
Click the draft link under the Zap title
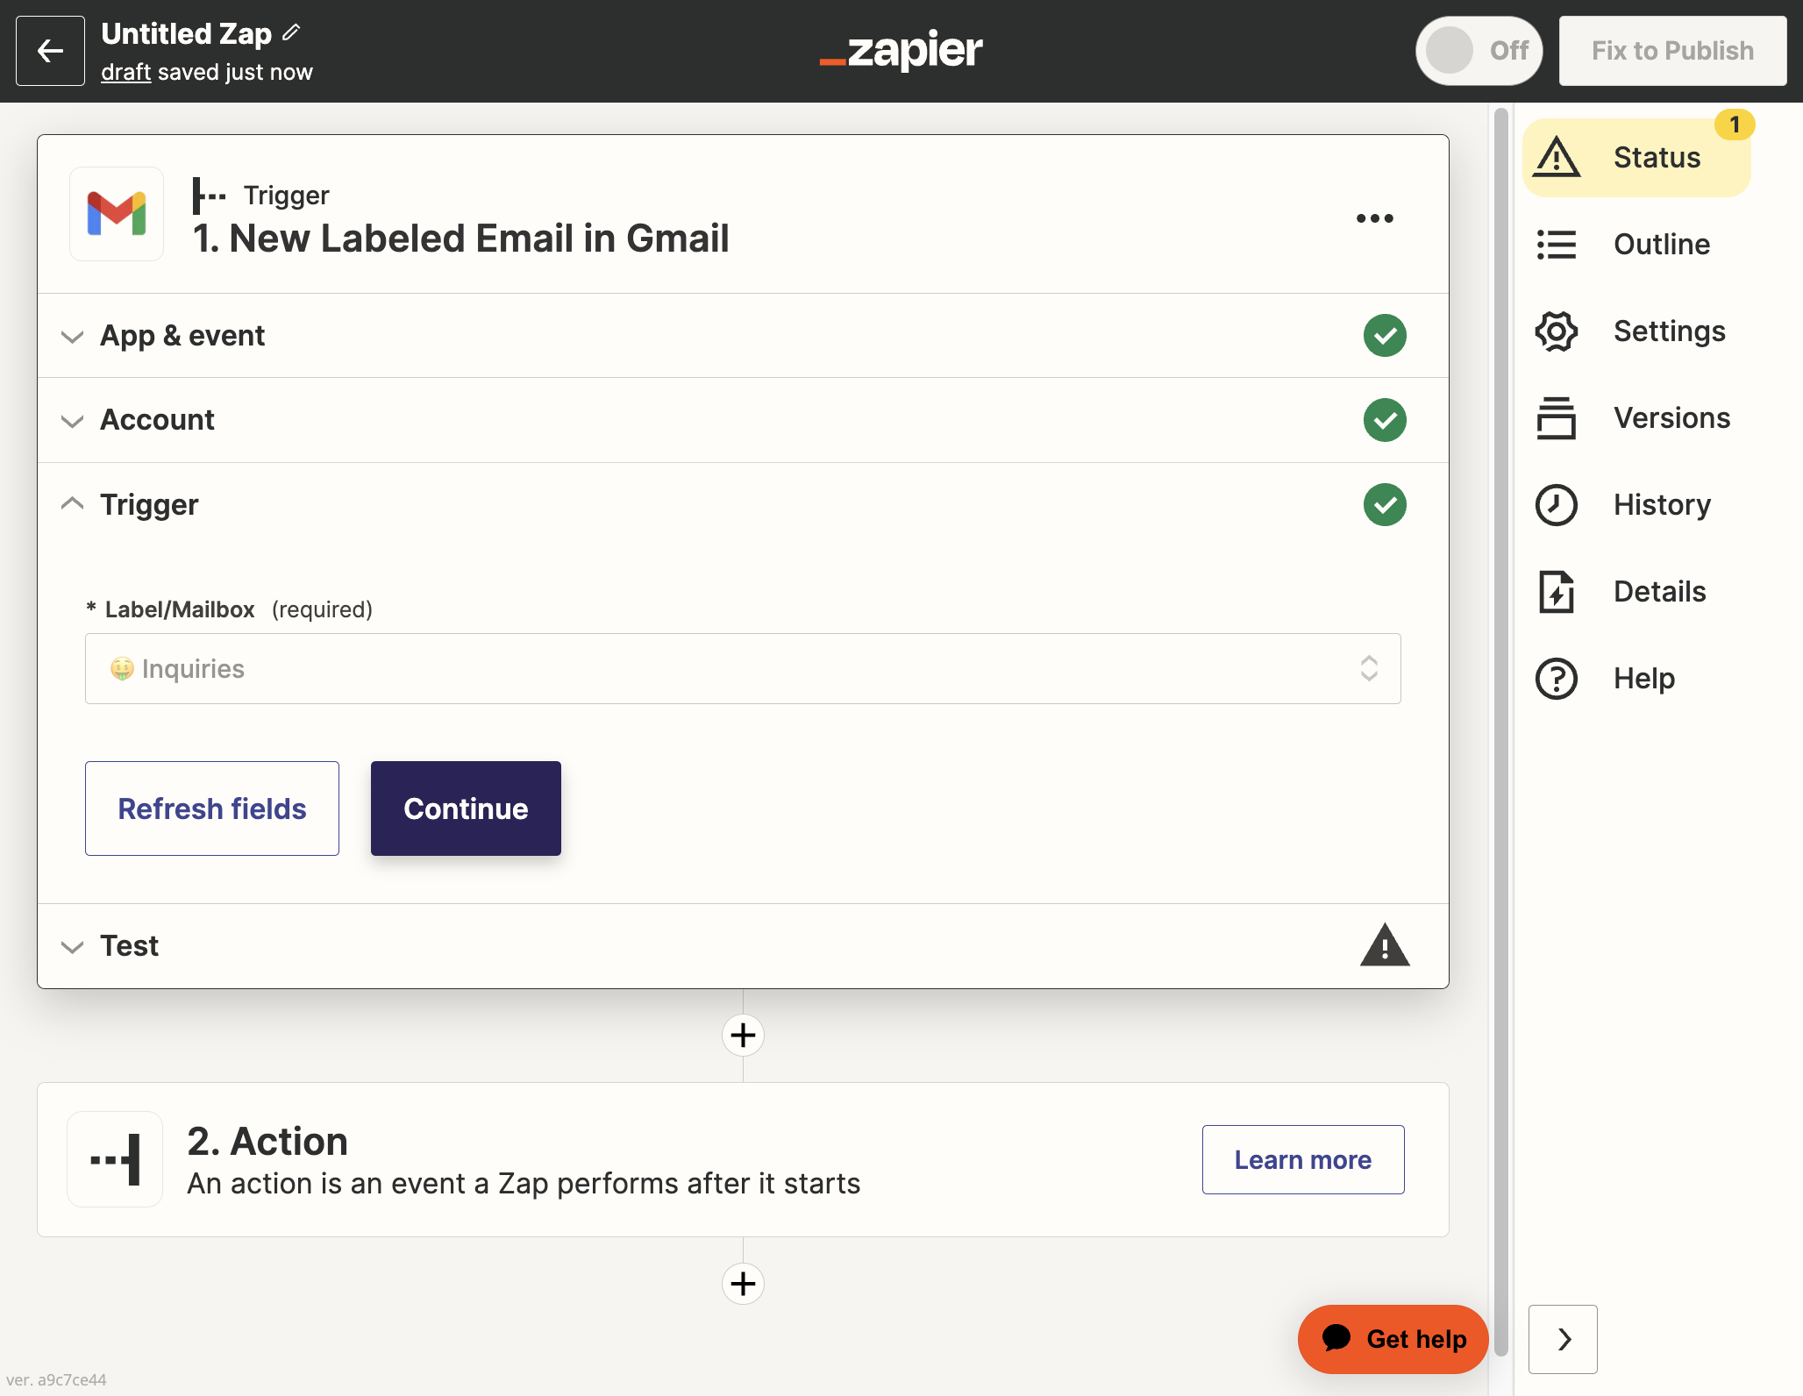pyautogui.click(x=126, y=72)
